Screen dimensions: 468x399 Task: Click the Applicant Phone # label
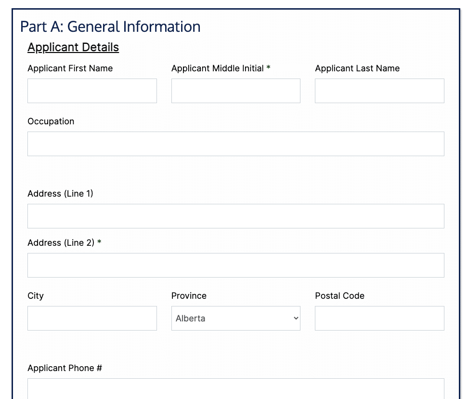coord(65,368)
